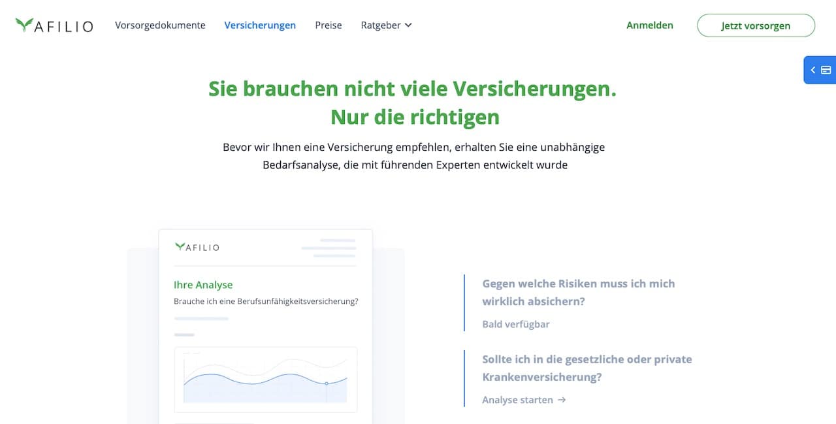The image size is (836, 424).
Task: Click the chart thumbnail in the preview card
Action: [265, 380]
